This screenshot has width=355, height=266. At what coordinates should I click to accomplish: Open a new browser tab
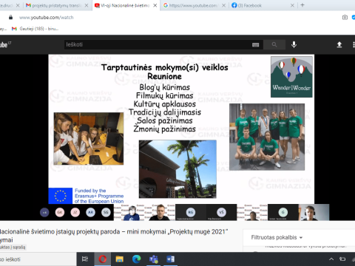(x=302, y=5)
